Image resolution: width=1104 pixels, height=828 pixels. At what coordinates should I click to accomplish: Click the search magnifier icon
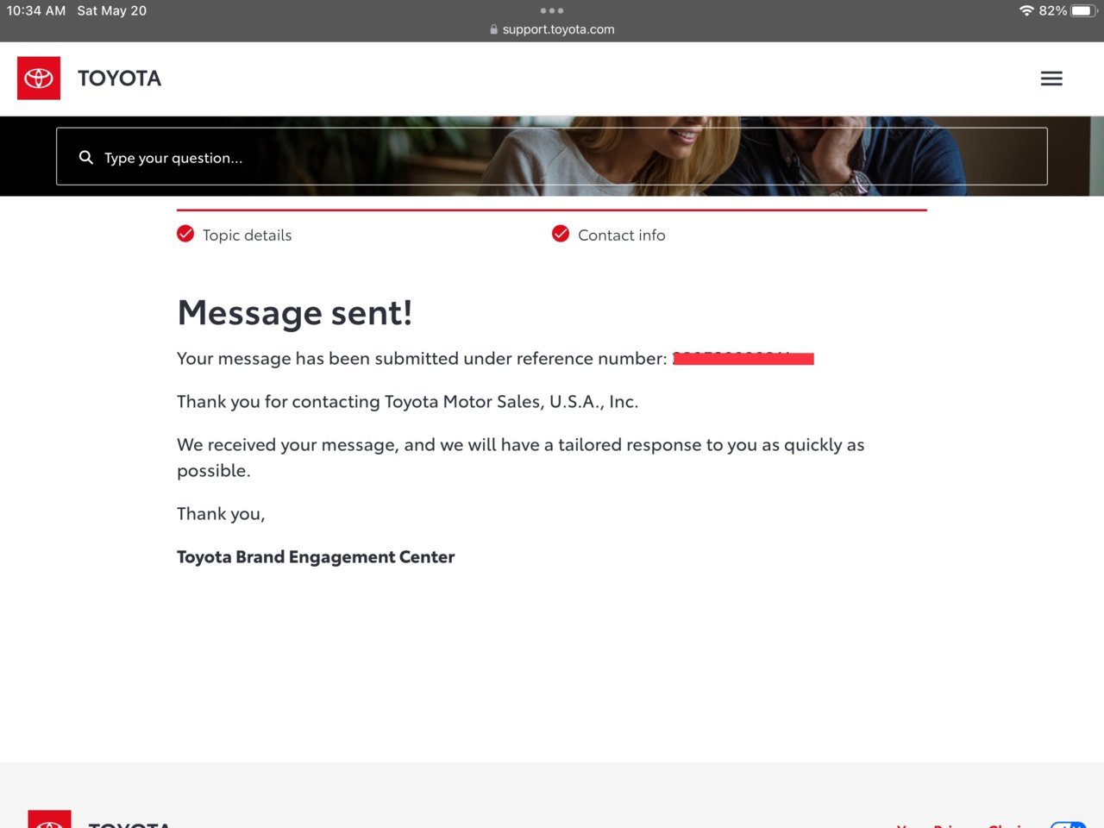coord(86,157)
